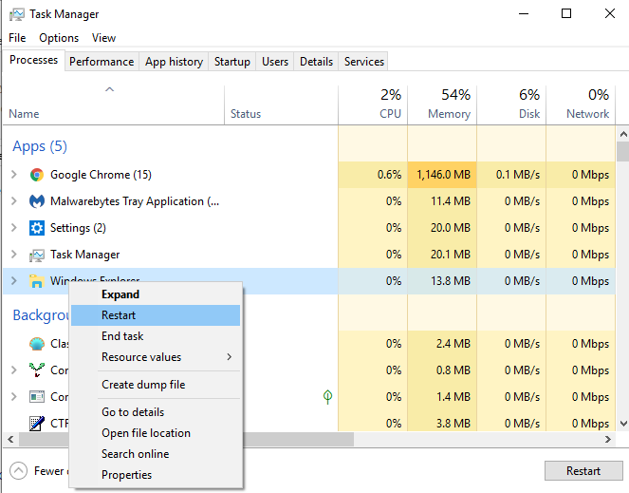This screenshot has width=629, height=493.
Task: Select Expand in the context menu
Action: pos(156,294)
